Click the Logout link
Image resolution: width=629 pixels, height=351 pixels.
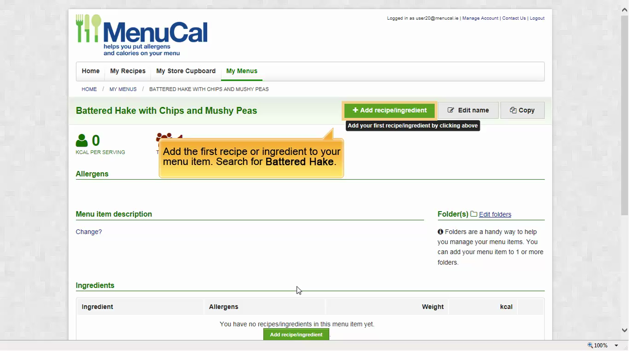(x=537, y=18)
